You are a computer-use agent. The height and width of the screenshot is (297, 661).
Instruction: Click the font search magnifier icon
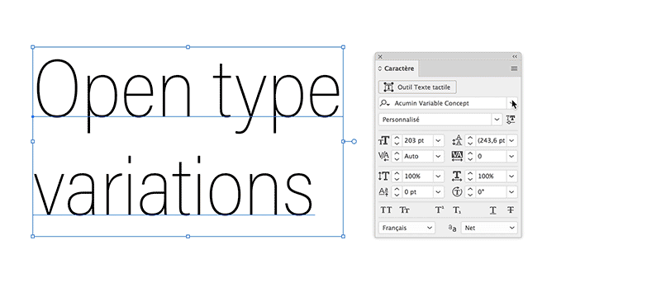385,103
